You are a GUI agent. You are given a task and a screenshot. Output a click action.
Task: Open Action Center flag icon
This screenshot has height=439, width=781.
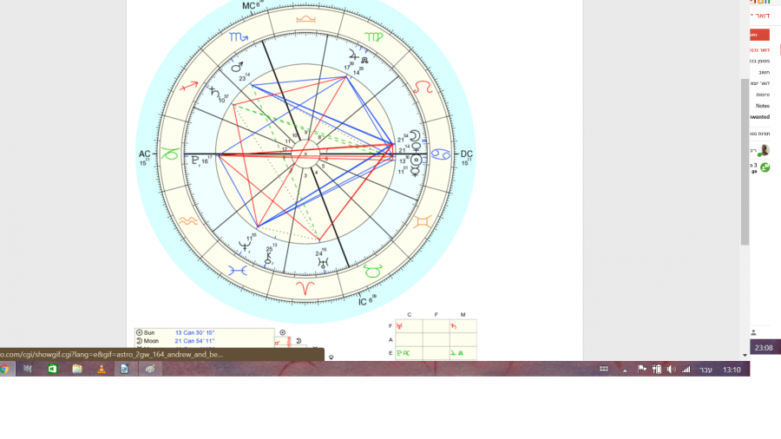pyautogui.click(x=642, y=370)
